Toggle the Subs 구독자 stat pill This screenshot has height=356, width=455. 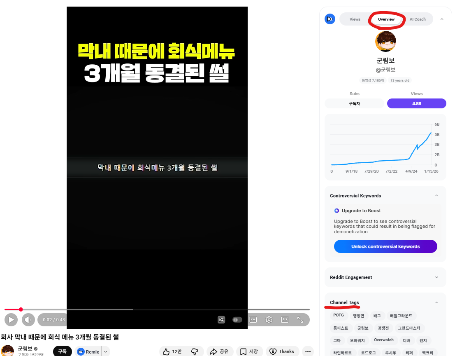[x=354, y=103]
